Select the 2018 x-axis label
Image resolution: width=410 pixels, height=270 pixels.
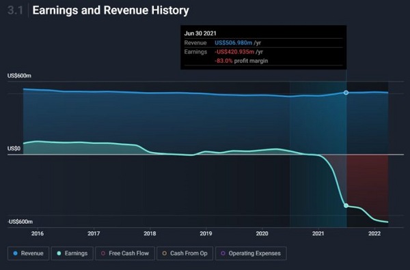click(150, 233)
